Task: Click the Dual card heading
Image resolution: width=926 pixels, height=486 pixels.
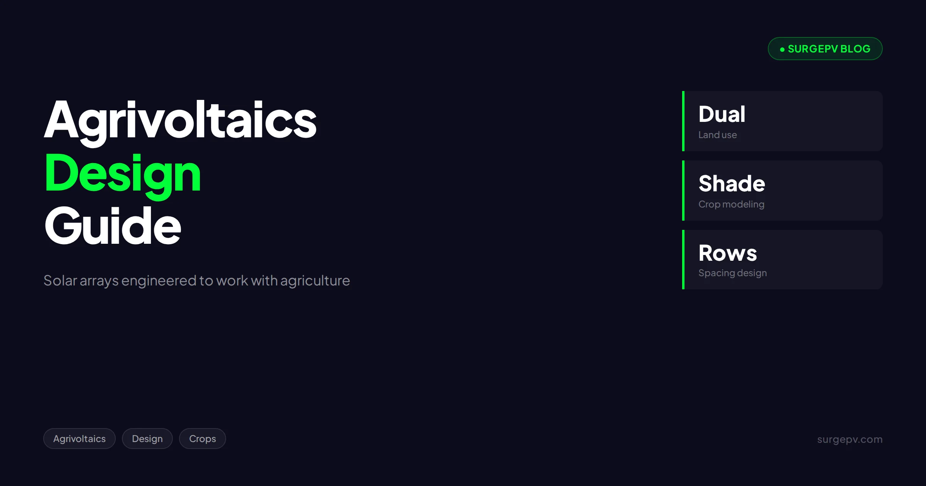Action: click(722, 114)
